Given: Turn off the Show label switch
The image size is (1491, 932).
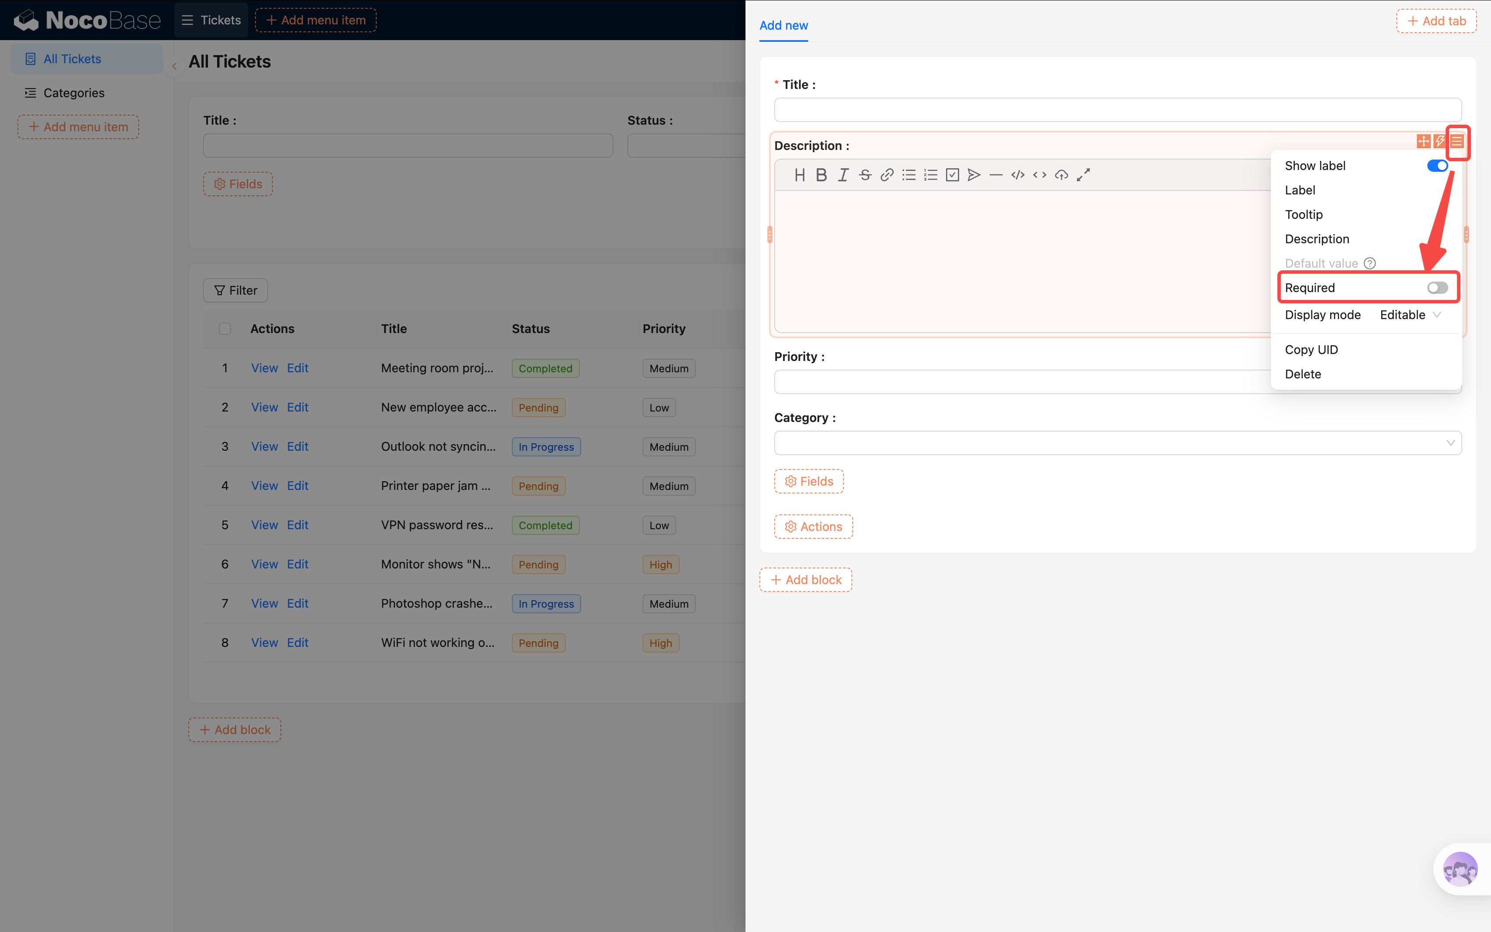Looking at the screenshot, I should click(x=1437, y=166).
